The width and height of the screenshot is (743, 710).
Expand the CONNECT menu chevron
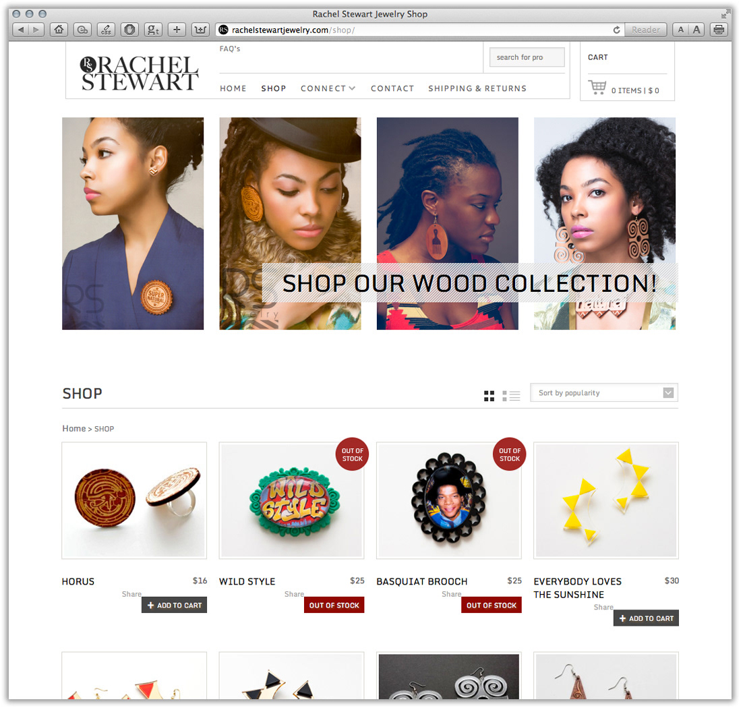352,88
